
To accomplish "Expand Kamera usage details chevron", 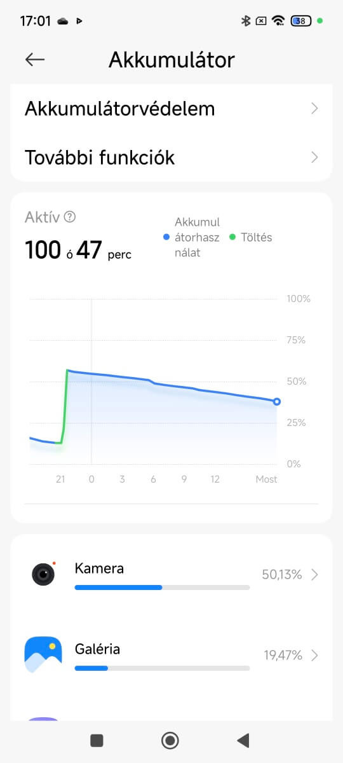I will click(314, 575).
